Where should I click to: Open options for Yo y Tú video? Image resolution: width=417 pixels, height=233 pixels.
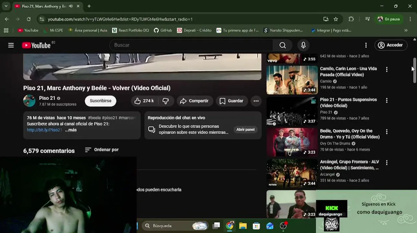point(386,132)
